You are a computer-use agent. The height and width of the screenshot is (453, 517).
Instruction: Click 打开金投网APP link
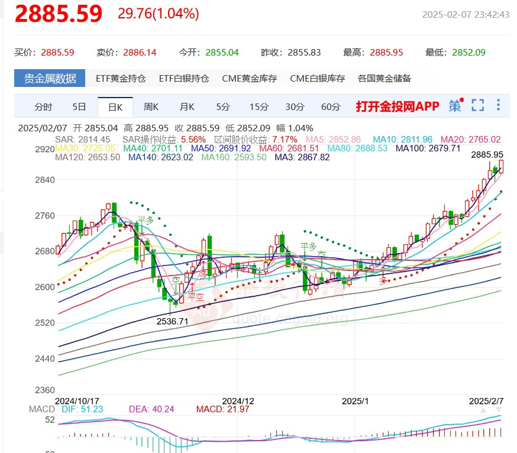(398, 106)
